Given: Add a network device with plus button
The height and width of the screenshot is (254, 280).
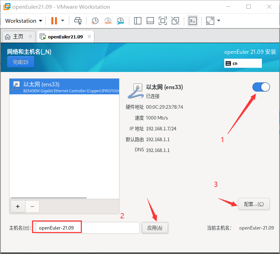Looking at the screenshot, I should tap(18, 206).
